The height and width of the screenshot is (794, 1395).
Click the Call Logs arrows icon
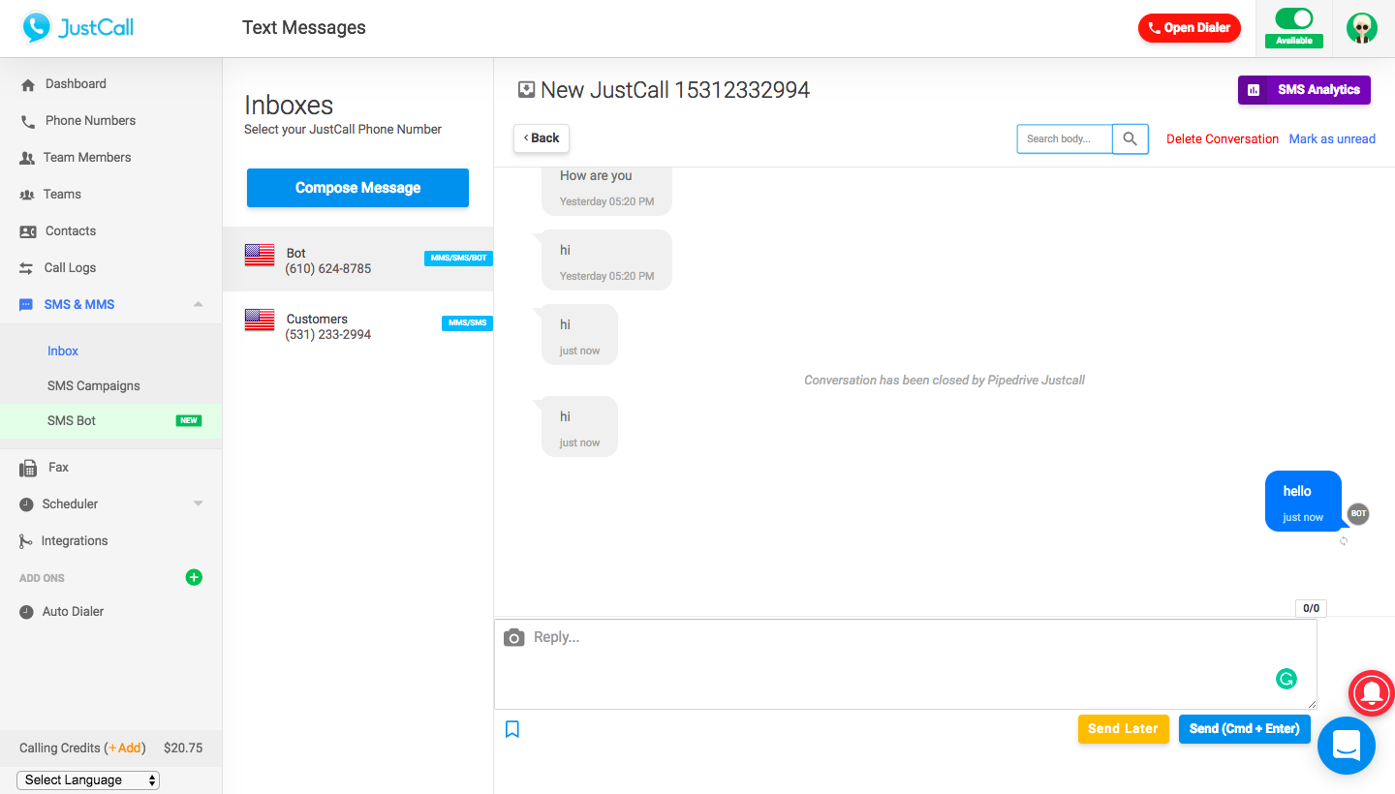point(27,268)
